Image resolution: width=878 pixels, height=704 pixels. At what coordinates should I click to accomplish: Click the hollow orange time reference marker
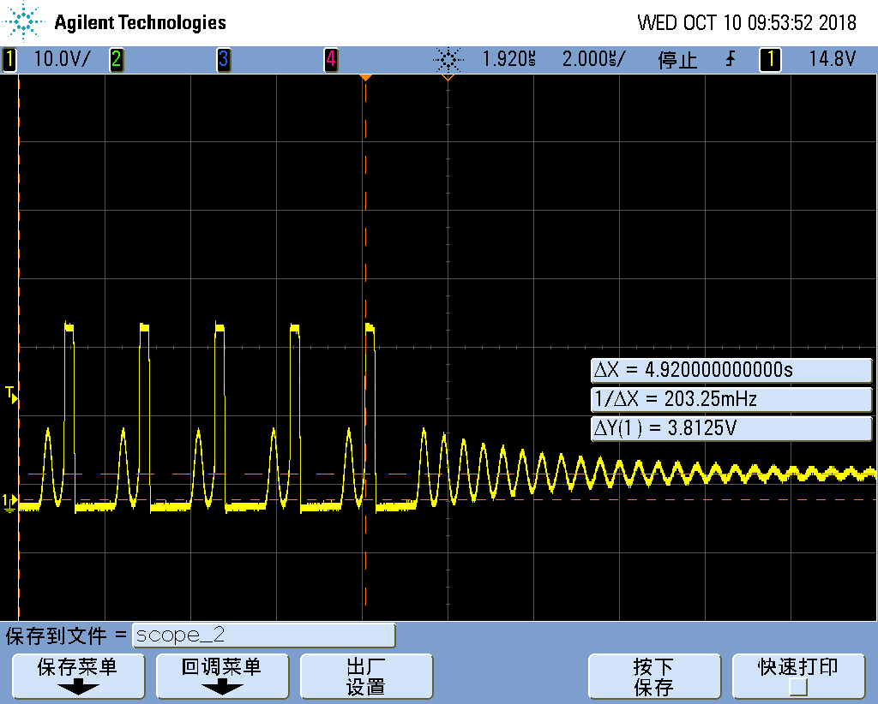click(448, 78)
